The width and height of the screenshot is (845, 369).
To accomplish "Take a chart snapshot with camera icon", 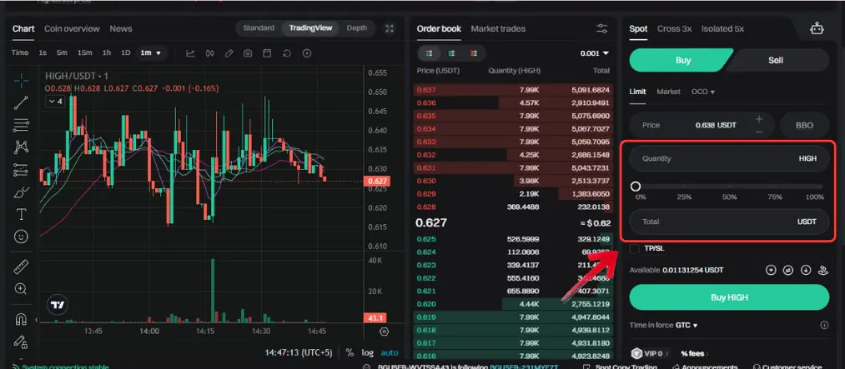I will (248, 53).
